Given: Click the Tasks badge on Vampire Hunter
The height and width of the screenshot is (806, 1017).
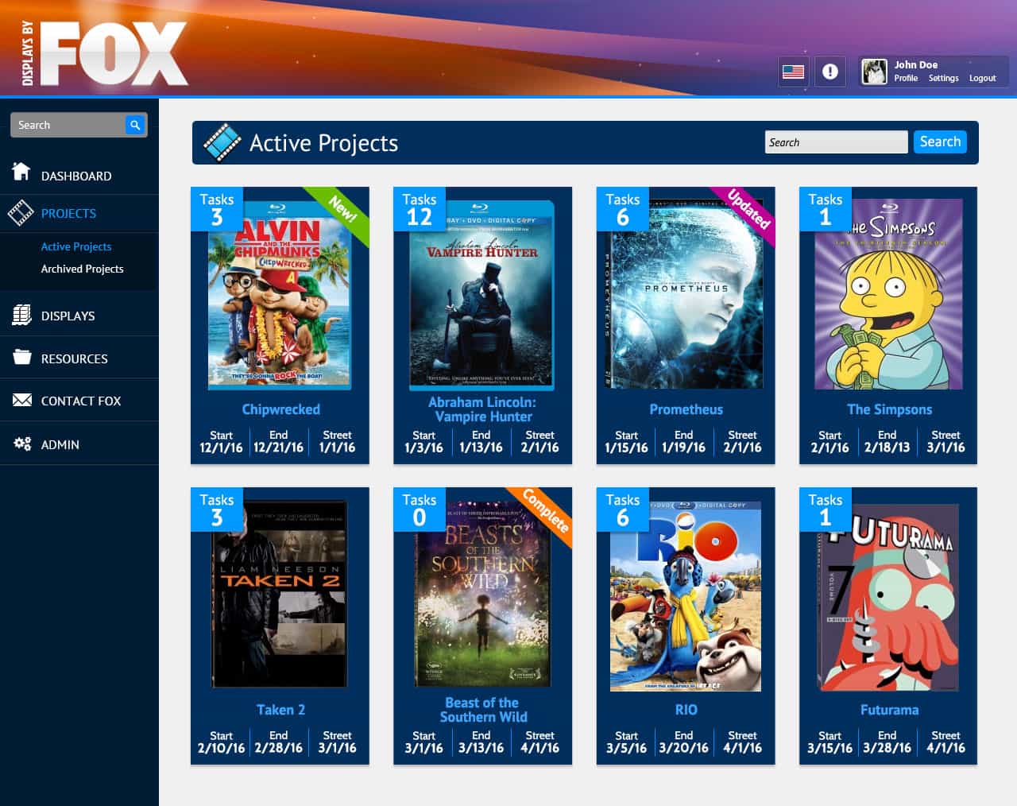Looking at the screenshot, I should 419,208.
